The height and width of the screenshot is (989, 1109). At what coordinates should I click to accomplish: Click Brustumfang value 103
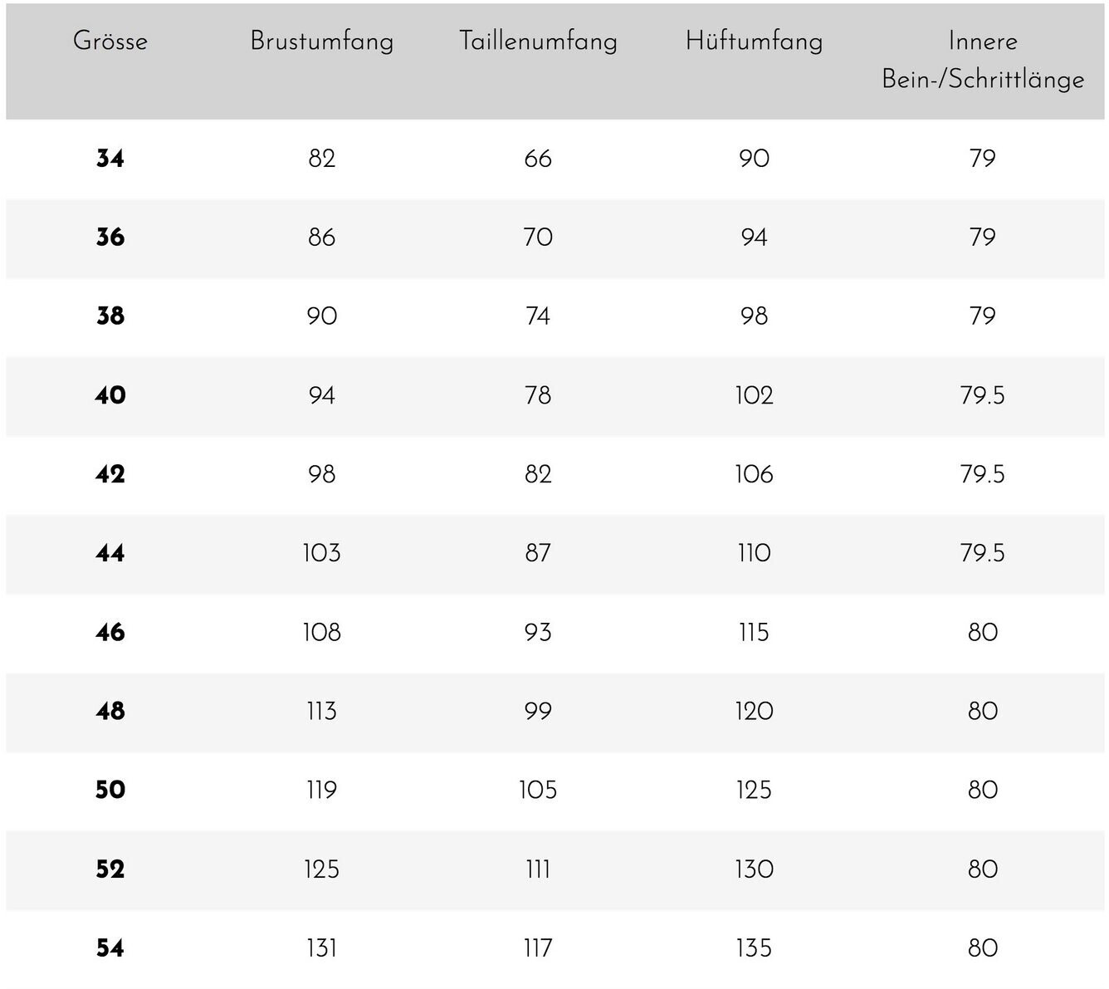(321, 552)
